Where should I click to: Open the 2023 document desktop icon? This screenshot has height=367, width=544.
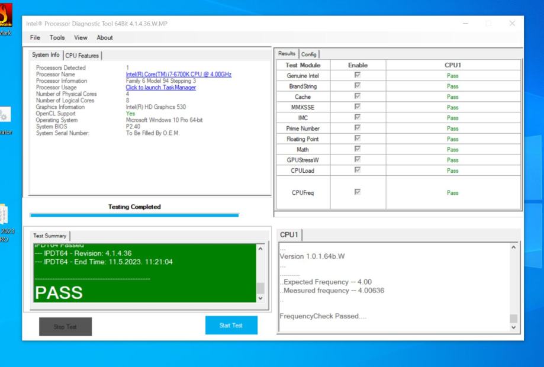point(7,222)
